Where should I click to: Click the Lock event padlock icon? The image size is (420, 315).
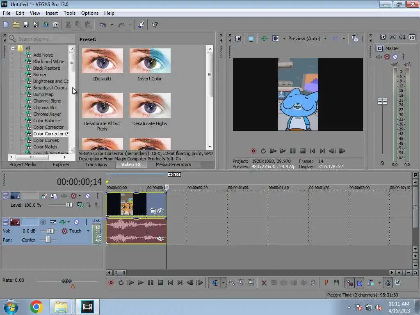313,283
